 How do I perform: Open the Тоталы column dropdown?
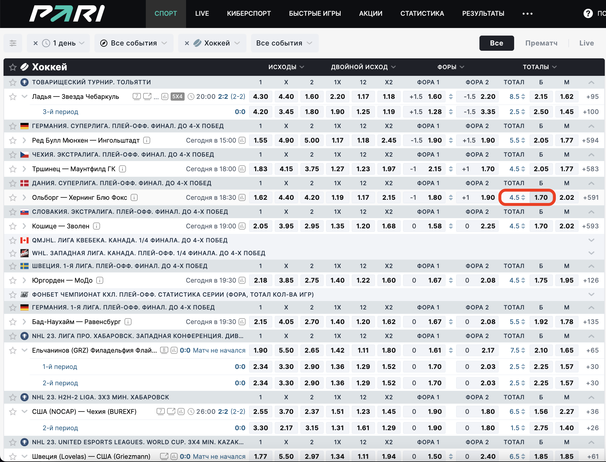(540, 67)
